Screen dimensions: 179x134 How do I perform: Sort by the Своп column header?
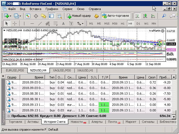152,77
